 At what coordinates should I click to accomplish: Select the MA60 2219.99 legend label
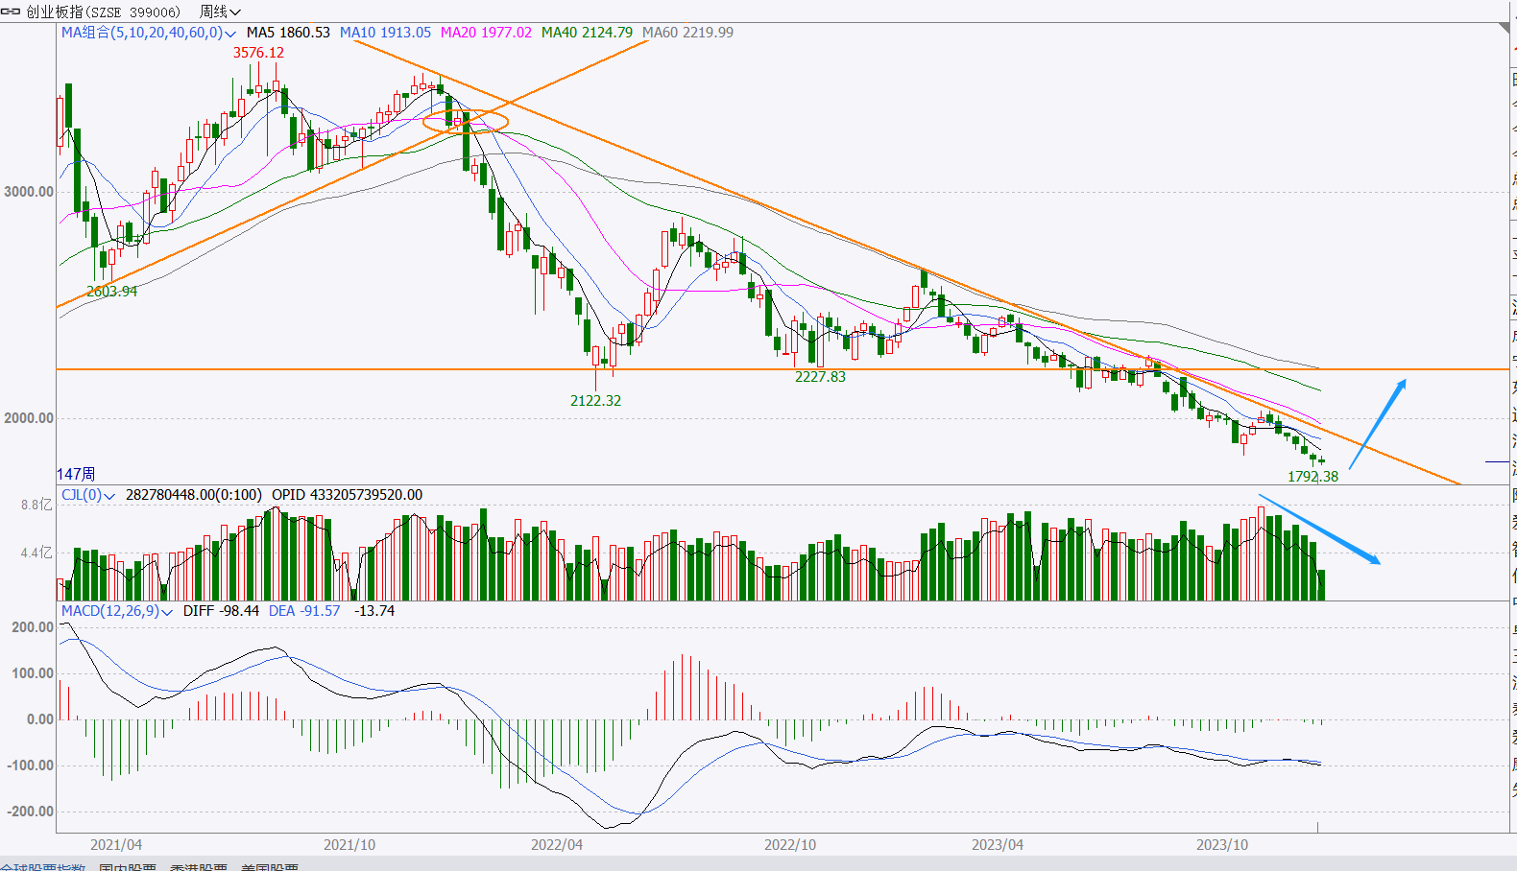pos(687,33)
